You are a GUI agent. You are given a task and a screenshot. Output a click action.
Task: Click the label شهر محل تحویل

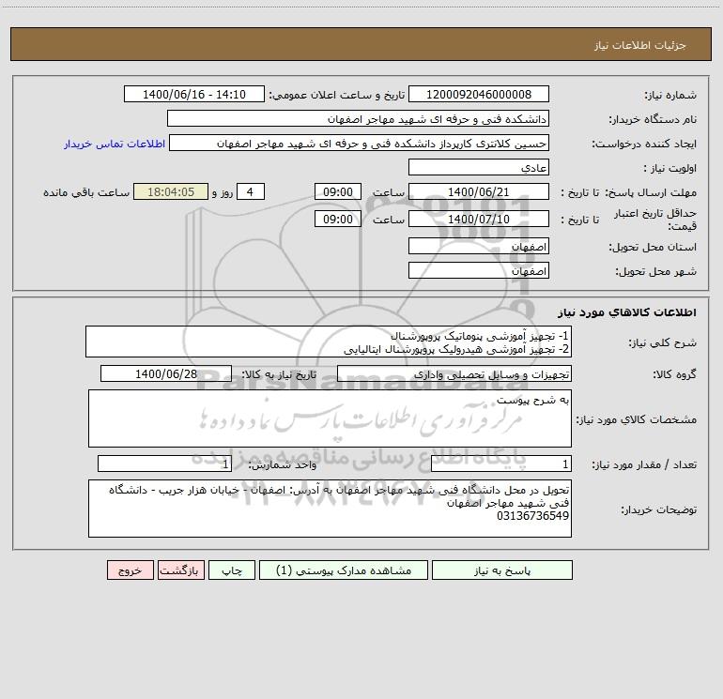[655, 272]
